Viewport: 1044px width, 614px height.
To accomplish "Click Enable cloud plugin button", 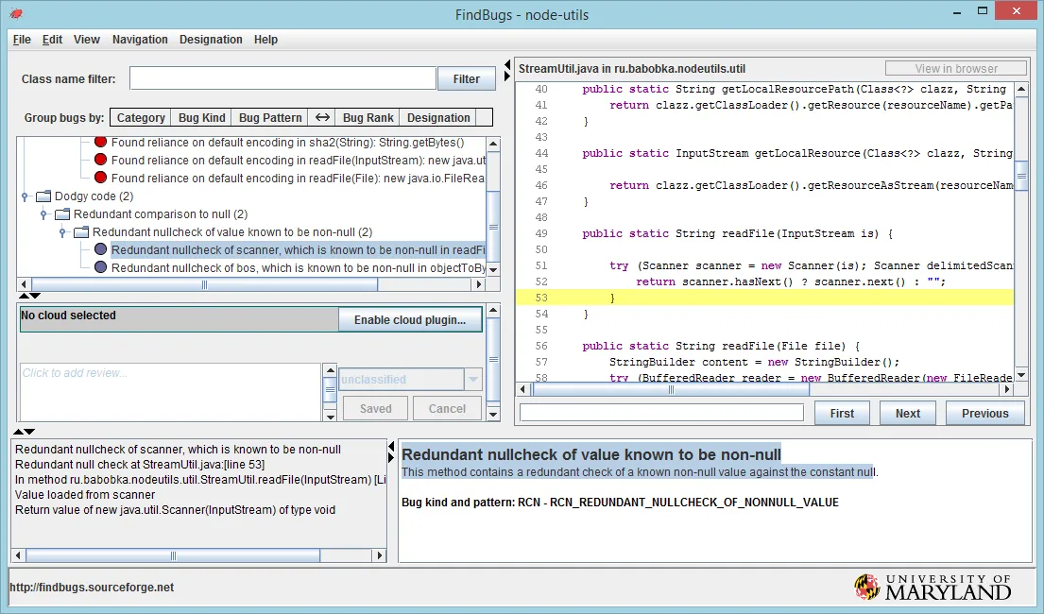I will point(409,320).
